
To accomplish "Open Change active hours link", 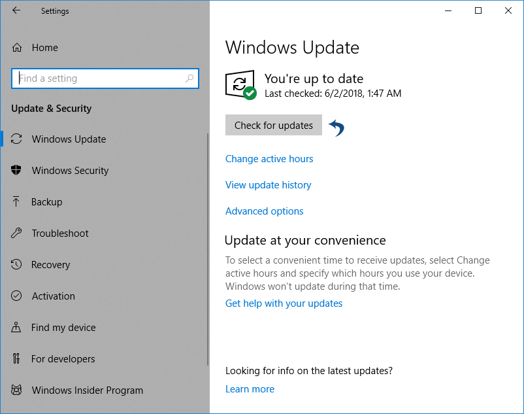I will [x=269, y=159].
